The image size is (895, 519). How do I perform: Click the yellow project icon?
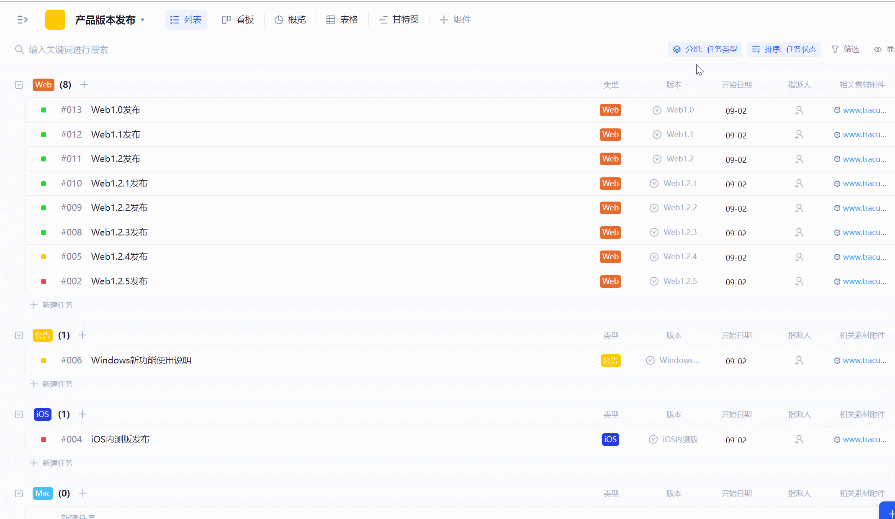click(55, 20)
